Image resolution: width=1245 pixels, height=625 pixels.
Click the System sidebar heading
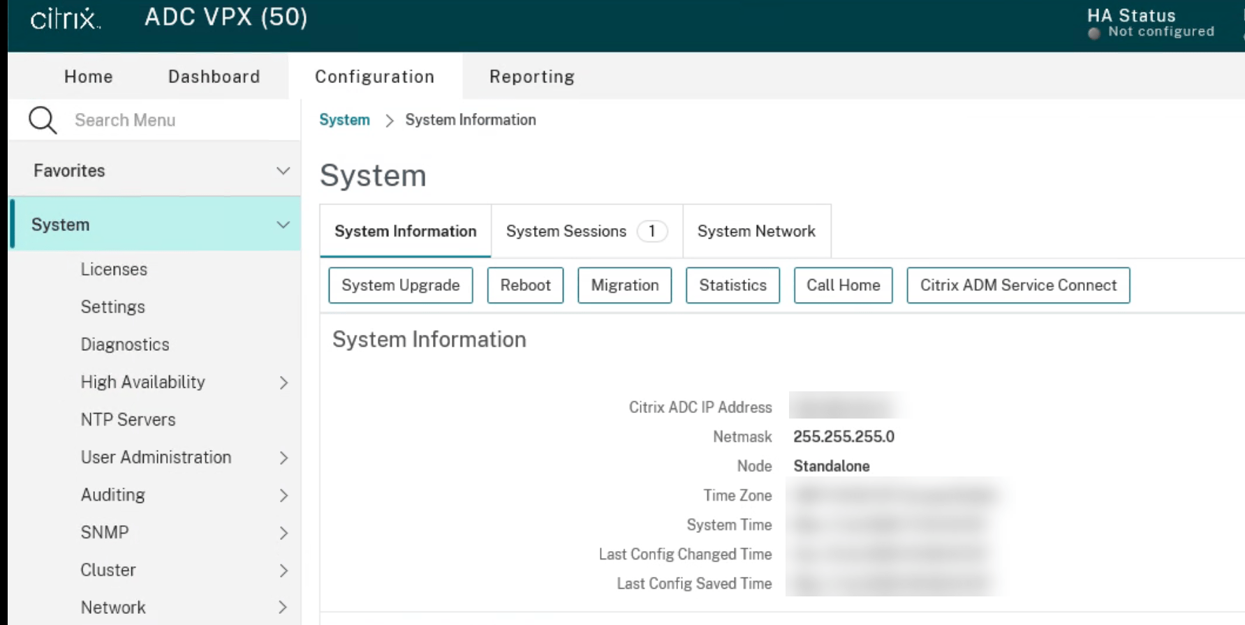click(61, 225)
